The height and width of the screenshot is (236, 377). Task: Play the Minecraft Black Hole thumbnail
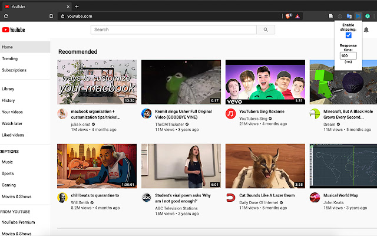[x=343, y=82]
